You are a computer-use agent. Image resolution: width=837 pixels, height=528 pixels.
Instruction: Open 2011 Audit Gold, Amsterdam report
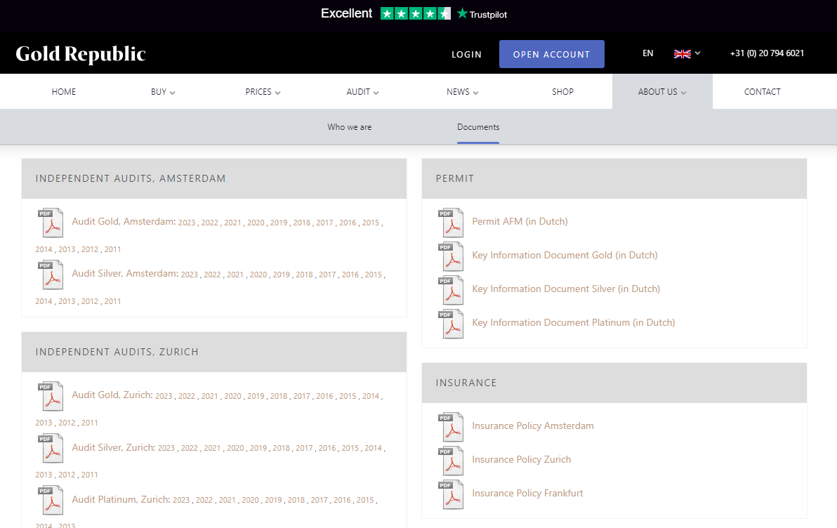(112, 249)
